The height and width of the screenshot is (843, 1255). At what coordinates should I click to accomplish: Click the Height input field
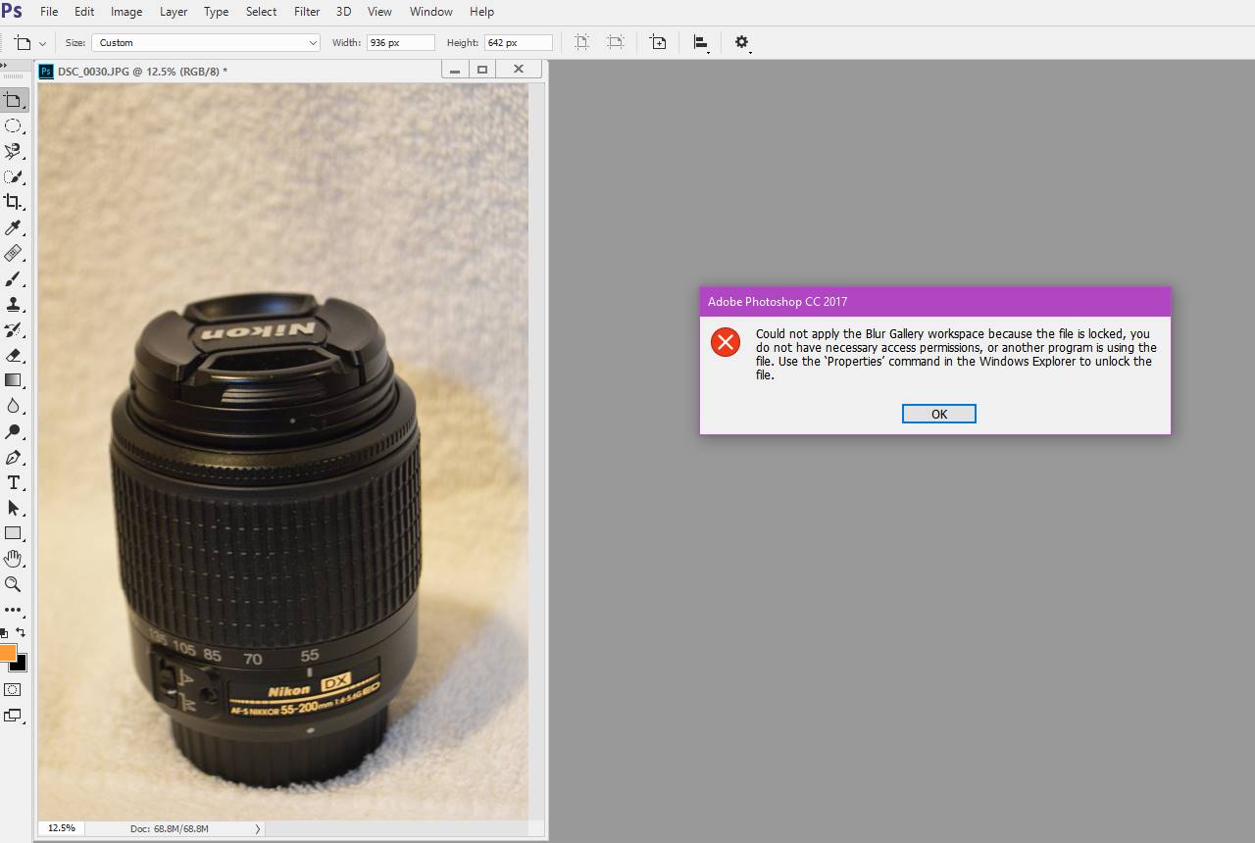pos(518,42)
